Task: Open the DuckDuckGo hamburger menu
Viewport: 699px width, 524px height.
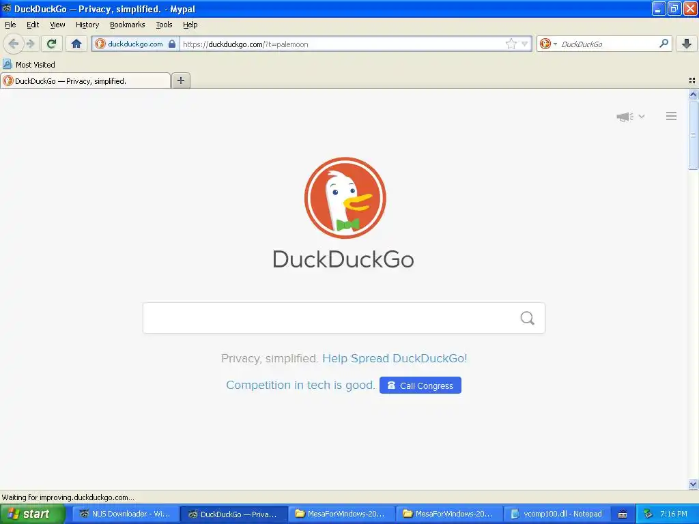Action: coord(672,116)
